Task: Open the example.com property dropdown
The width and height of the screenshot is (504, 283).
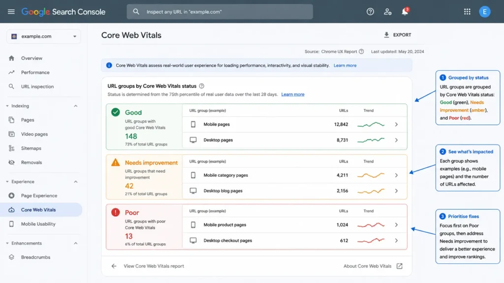Action: pyautogui.click(x=44, y=36)
